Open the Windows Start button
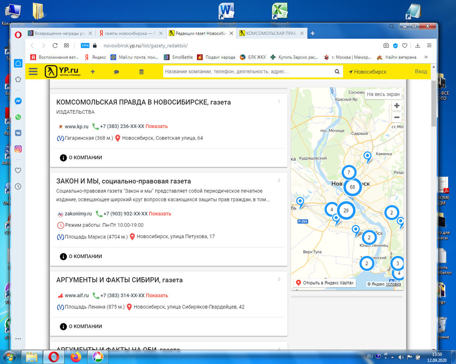This screenshot has height=364, width=456. (9, 357)
